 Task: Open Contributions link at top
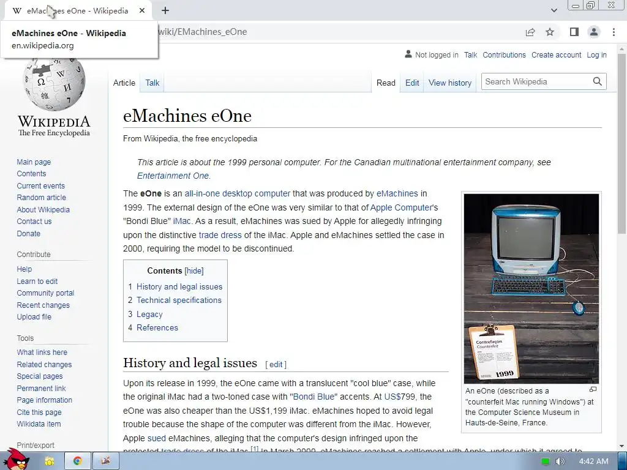[x=504, y=54]
